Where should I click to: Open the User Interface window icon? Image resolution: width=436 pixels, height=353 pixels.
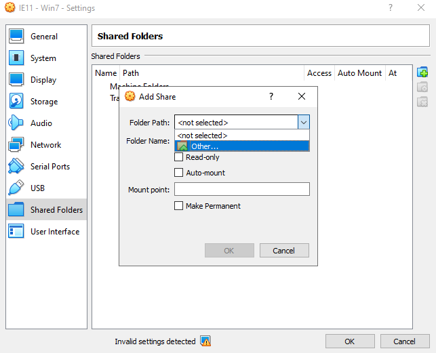16,231
